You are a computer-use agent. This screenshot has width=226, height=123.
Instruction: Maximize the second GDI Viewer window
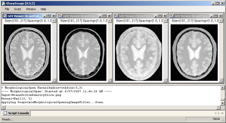104,16
